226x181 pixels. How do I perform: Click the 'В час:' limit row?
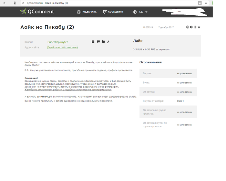click(168, 82)
